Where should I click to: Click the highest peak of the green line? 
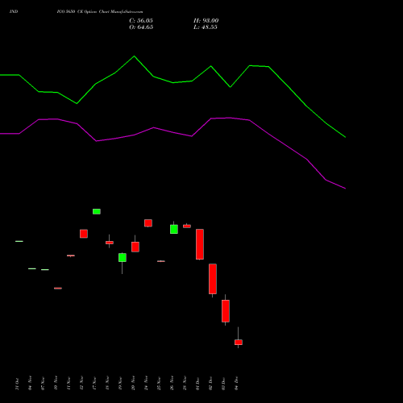tap(135, 56)
